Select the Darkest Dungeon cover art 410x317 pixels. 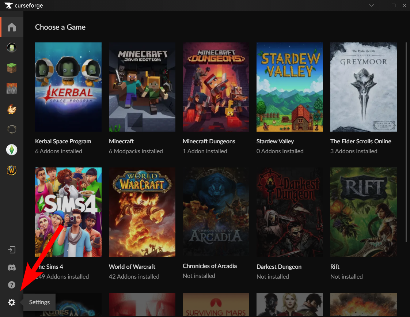tap(290, 212)
